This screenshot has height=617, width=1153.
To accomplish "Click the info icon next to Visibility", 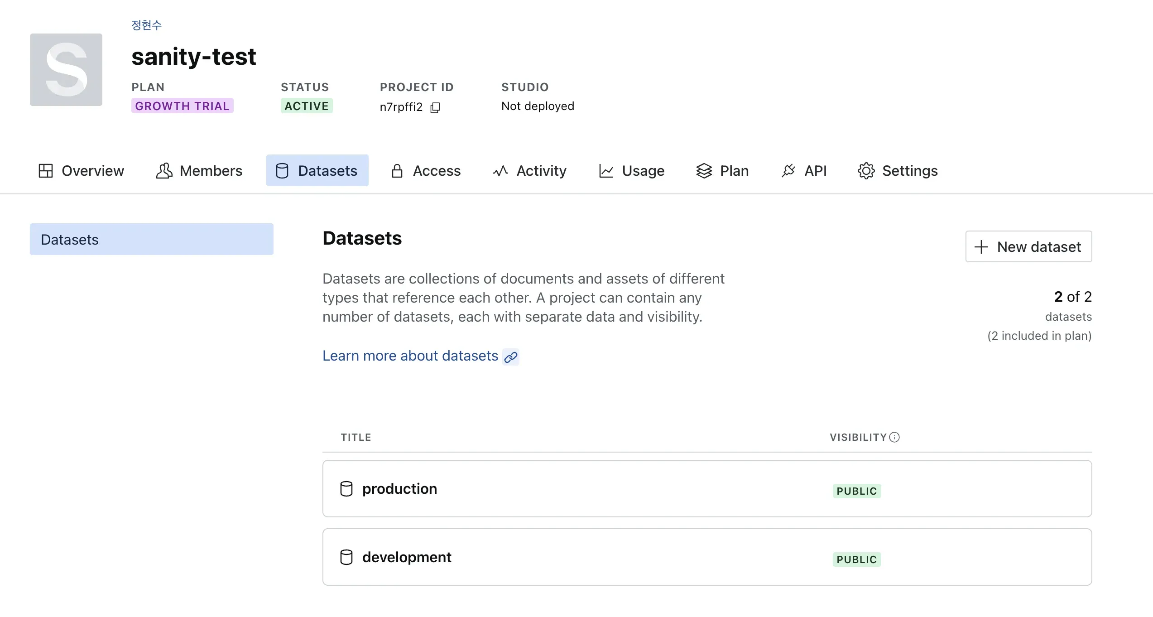I will (x=894, y=437).
